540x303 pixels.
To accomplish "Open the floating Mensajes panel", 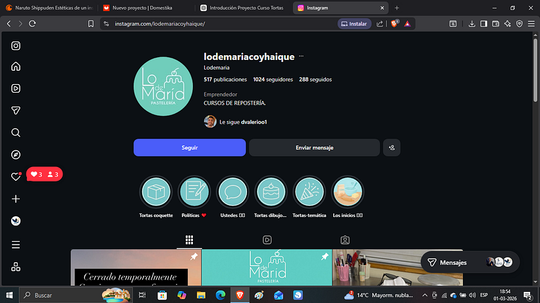I will click(470, 262).
